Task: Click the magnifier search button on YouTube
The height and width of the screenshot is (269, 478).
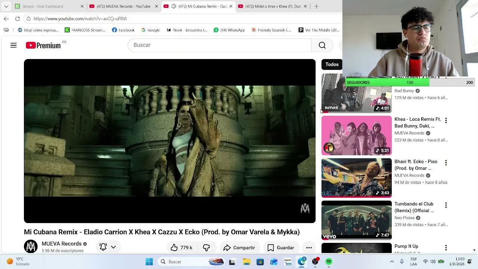Action: (322, 45)
